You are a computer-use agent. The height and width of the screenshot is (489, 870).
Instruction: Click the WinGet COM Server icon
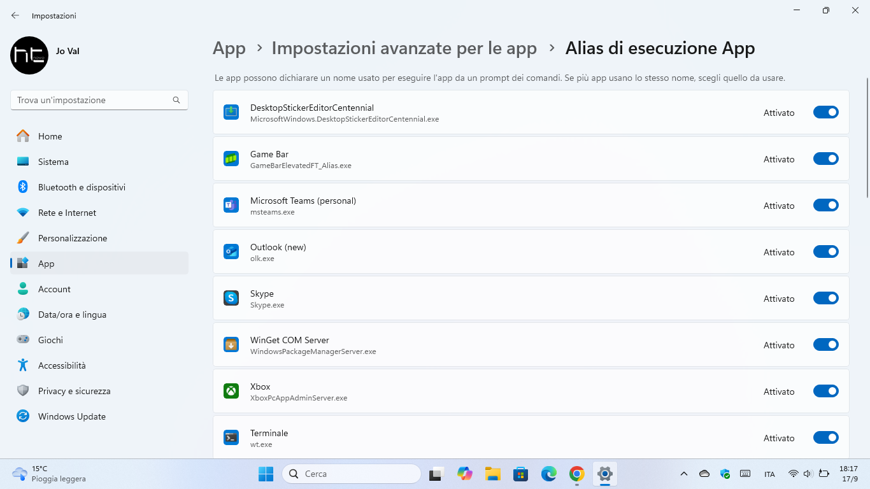[x=231, y=344]
